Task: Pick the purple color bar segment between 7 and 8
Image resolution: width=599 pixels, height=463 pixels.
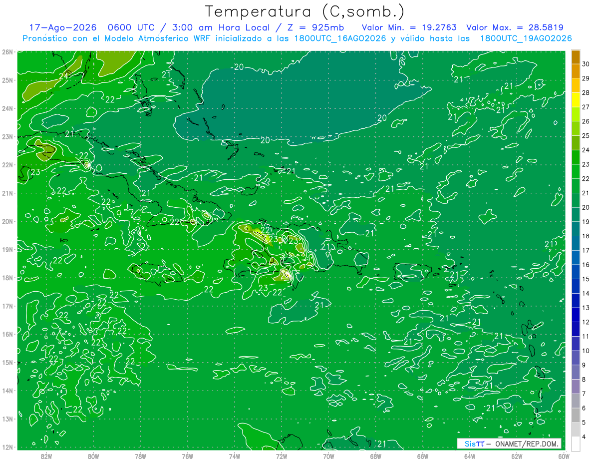Action: pos(576,387)
